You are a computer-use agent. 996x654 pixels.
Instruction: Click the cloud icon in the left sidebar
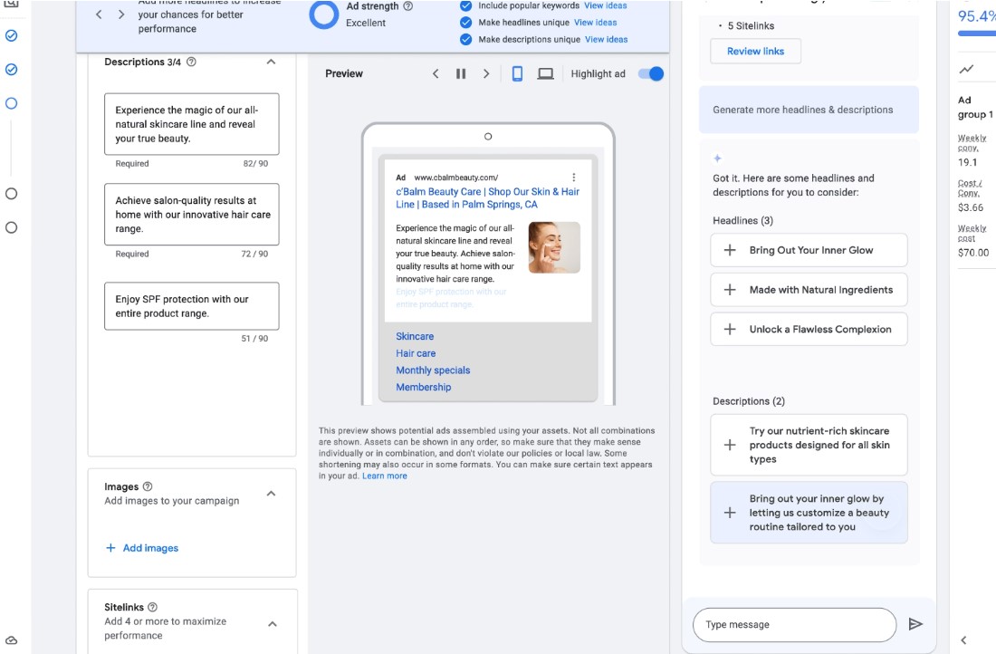(x=12, y=640)
